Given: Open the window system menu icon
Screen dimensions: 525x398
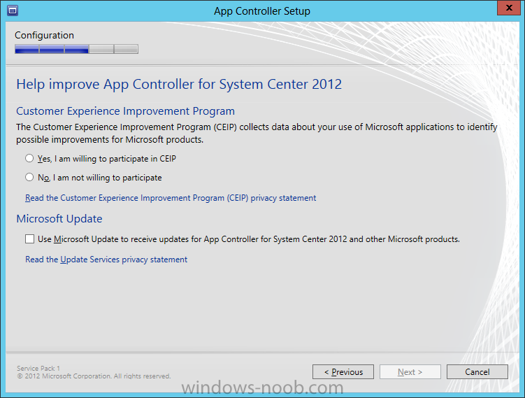Looking at the screenshot, I should [13, 10].
